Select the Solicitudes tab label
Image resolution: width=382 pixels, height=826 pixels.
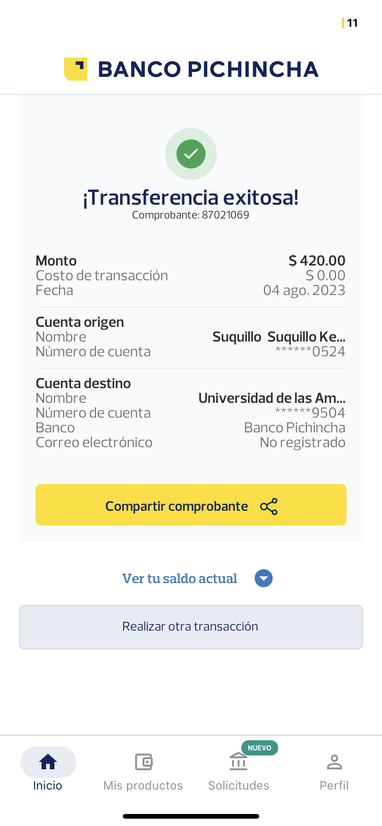(x=239, y=785)
